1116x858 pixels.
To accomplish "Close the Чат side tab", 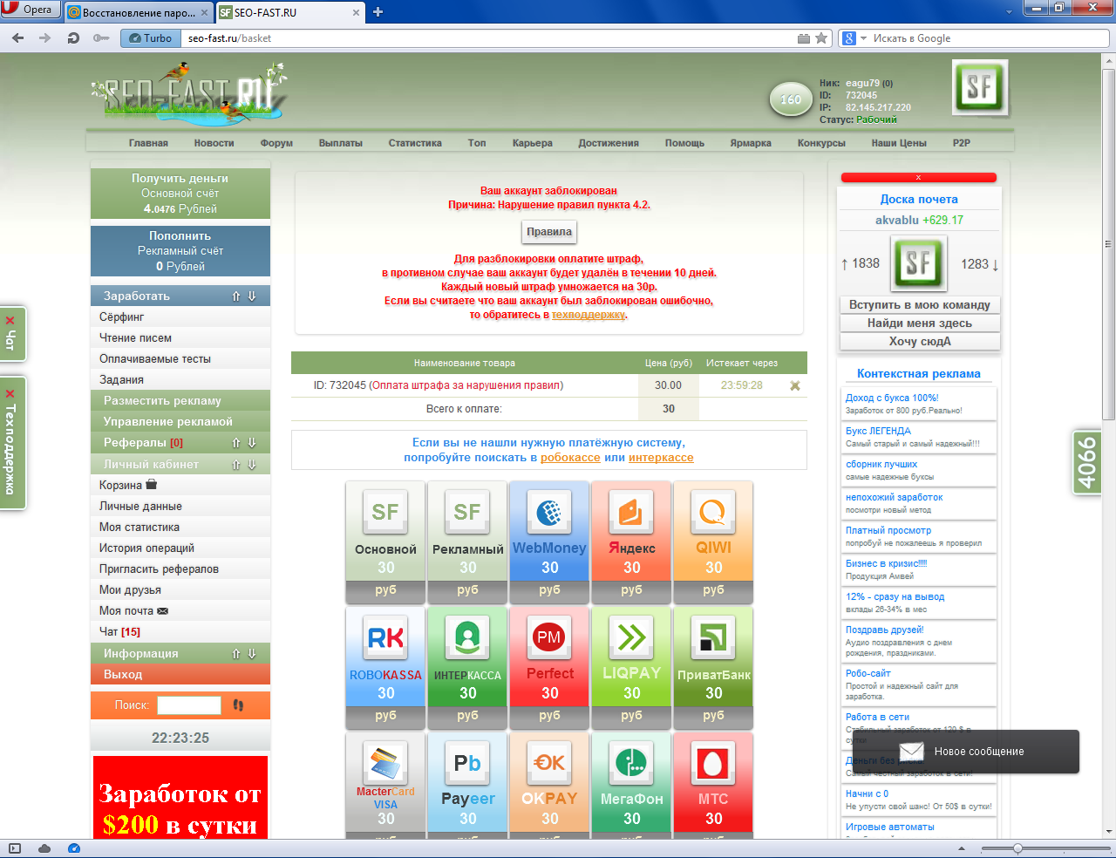I will (10, 321).
